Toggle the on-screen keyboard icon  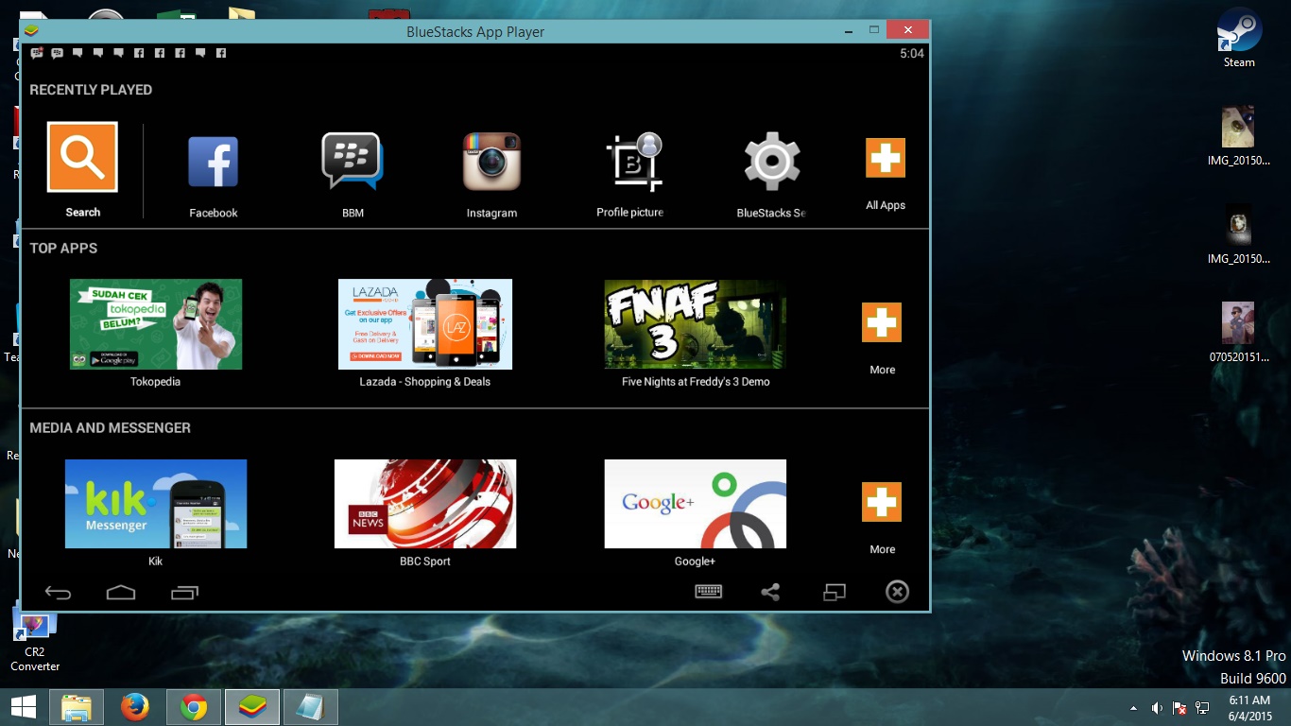click(x=708, y=592)
